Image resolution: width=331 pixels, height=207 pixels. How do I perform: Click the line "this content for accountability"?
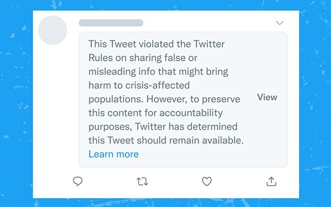(156, 113)
